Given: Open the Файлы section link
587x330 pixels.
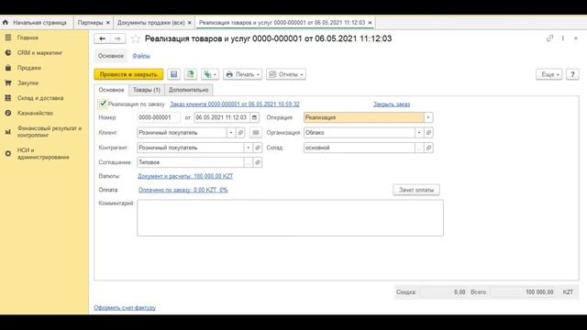Looking at the screenshot, I should pyautogui.click(x=141, y=56).
